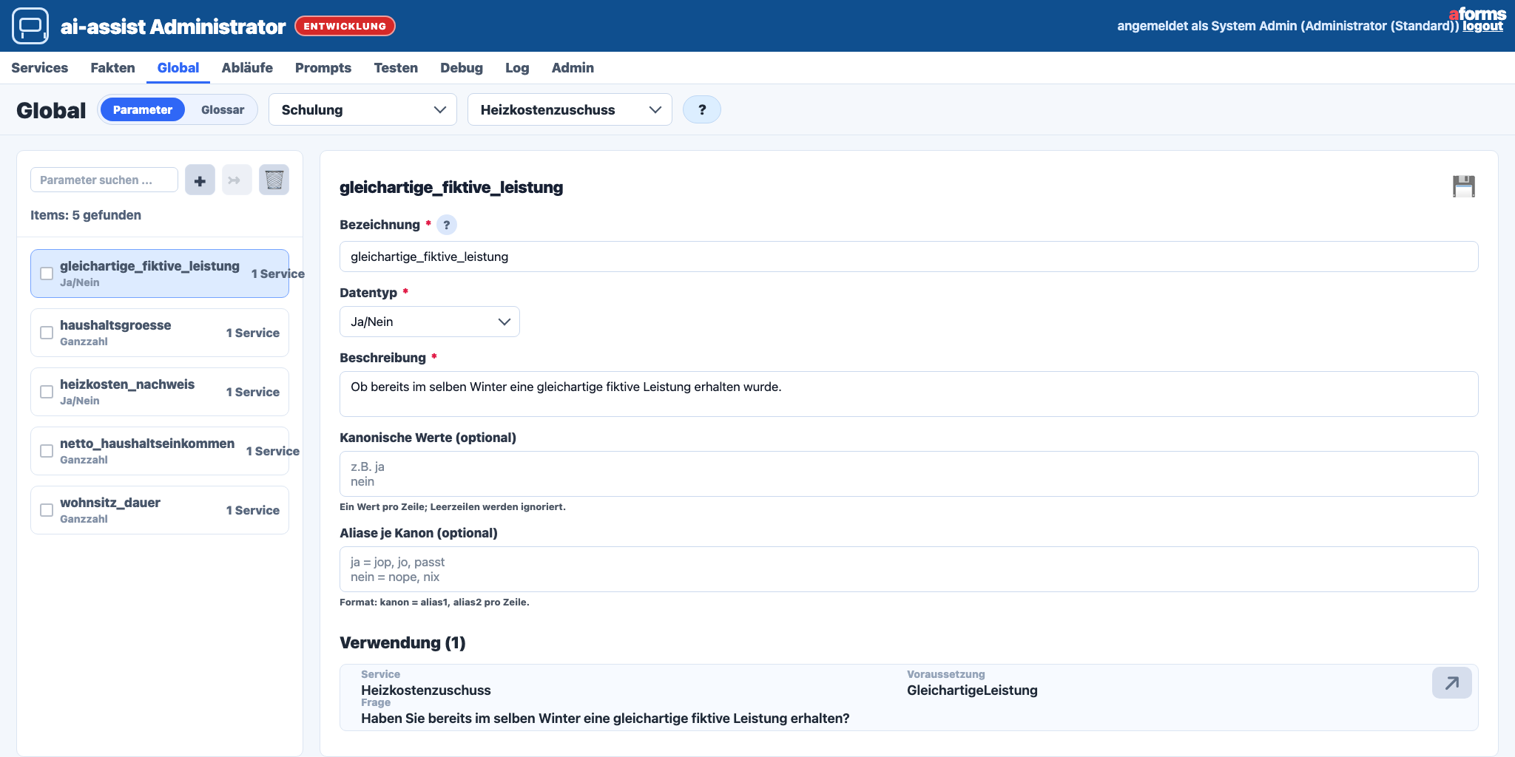The image size is (1515, 757).
Task: Go to the Abläufe tab
Action: [247, 68]
